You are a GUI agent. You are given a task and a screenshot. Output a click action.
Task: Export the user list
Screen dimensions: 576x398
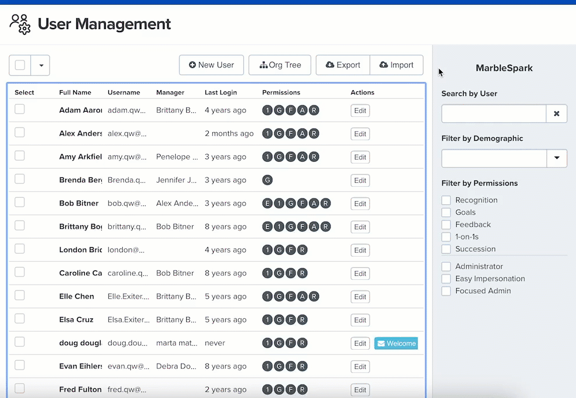(343, 65)
